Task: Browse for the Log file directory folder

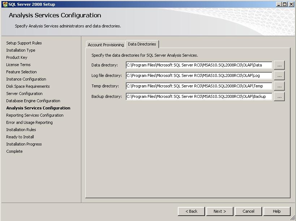Action: 279,75
